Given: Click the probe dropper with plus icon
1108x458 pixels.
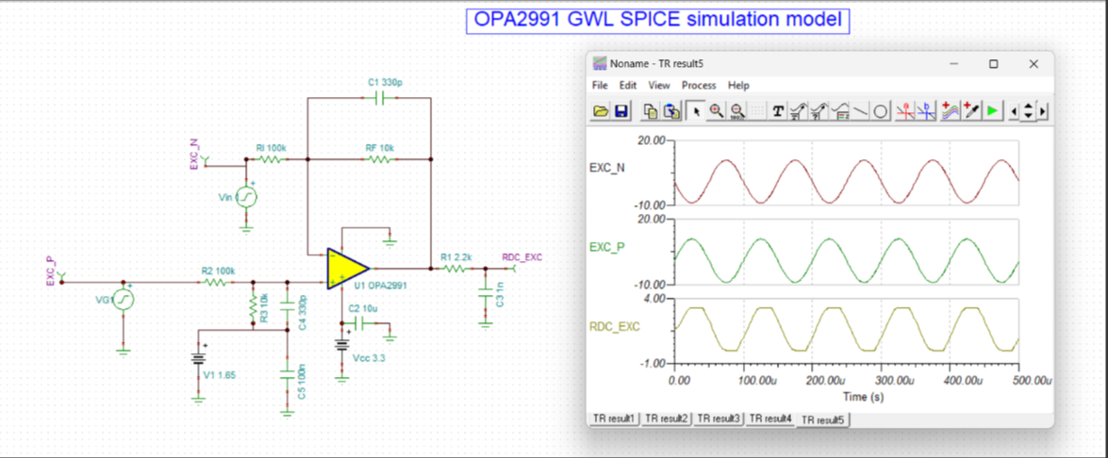Looking at the screenshot, I should 971,111.
